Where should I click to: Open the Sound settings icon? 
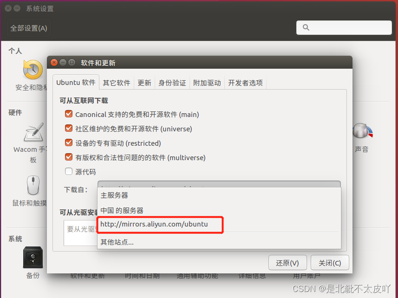[x=362, y=130]
